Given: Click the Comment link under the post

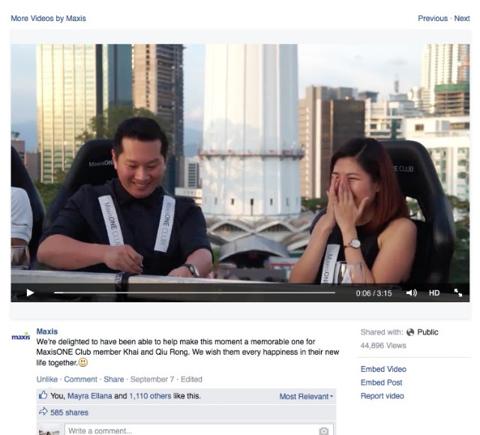Looking at the screenshot, I should pyautogui.click(x=80, y=379).
